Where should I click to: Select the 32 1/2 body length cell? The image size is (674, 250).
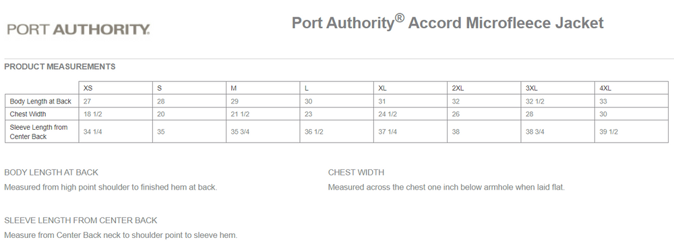coord(558,101)
